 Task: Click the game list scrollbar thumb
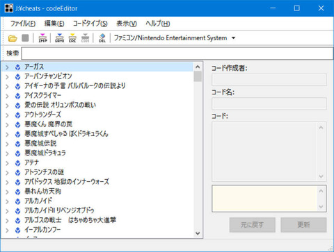pos(198,76)
